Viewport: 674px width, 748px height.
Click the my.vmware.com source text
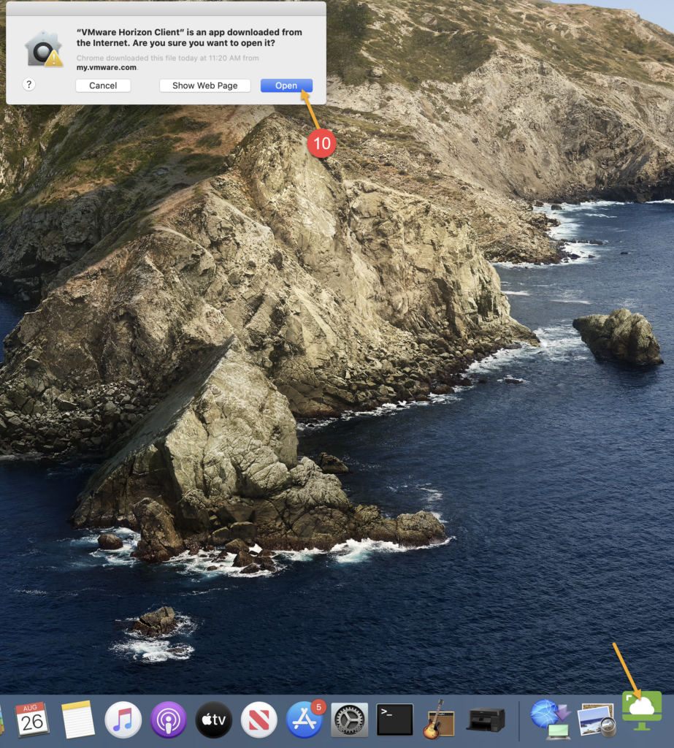coord(107,67)
